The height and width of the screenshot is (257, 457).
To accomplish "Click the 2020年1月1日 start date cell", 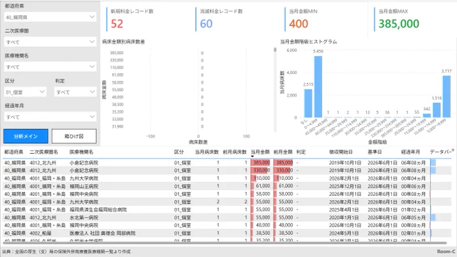I will point(344,217).
